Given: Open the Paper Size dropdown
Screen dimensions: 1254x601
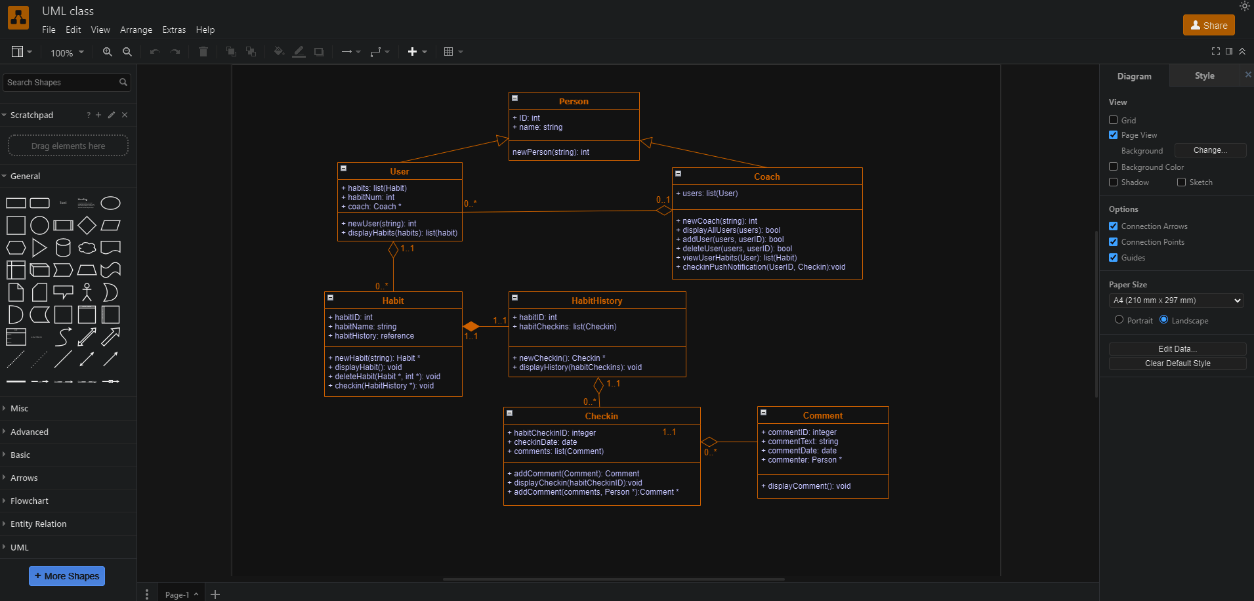Looking at the screenshot, I should click(1177, 300).
